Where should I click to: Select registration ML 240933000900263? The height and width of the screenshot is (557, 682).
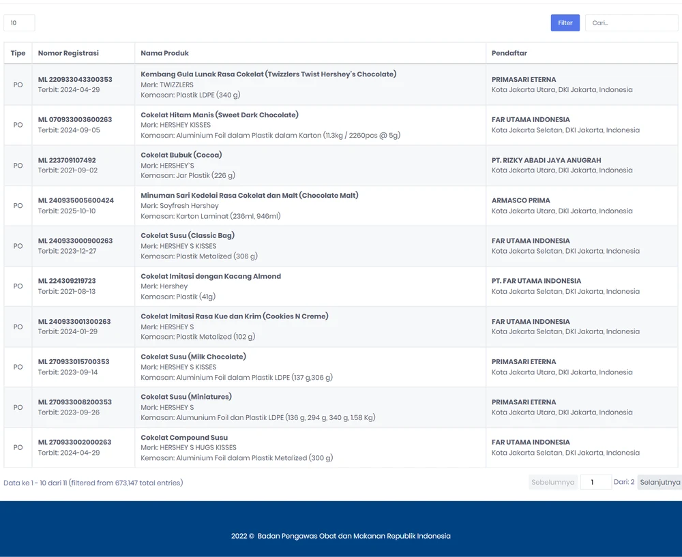[75, 241]
